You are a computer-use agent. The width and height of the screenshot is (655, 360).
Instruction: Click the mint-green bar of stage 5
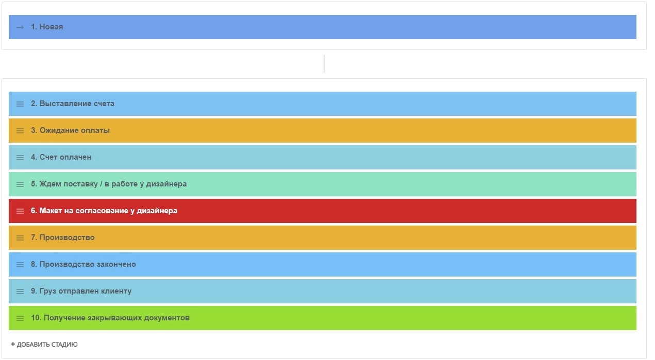(412, 184)
